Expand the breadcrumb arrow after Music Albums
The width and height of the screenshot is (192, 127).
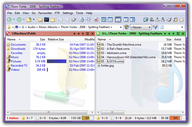[x=59, y=27]
